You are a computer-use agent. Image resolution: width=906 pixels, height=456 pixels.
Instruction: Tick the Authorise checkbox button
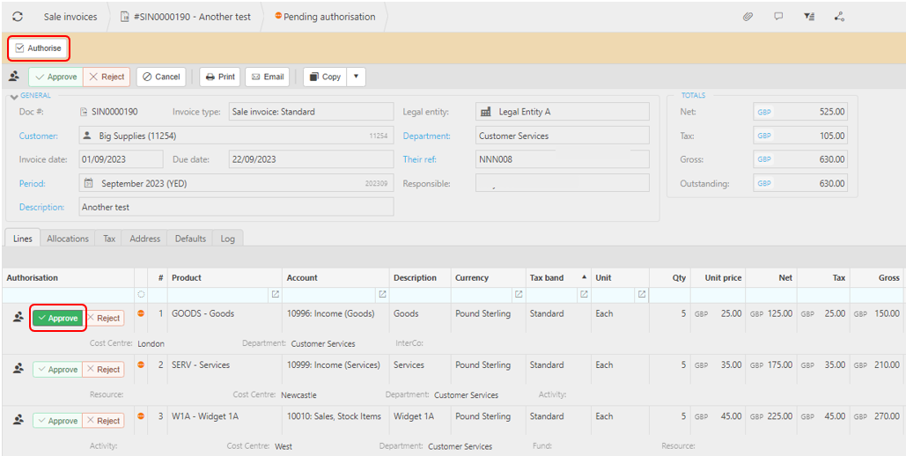pyautogui.click(x=38, y=48)
